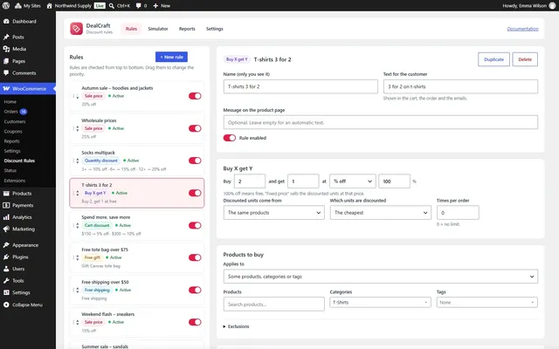Open Analytics from the sidebar icon
Screen dimensions: 559x349
(x=6, y=217)
